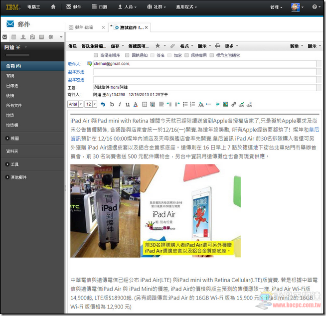The image size is (326, 316).
Task: Click the 傳送 send button
Action: click(73, 46)
